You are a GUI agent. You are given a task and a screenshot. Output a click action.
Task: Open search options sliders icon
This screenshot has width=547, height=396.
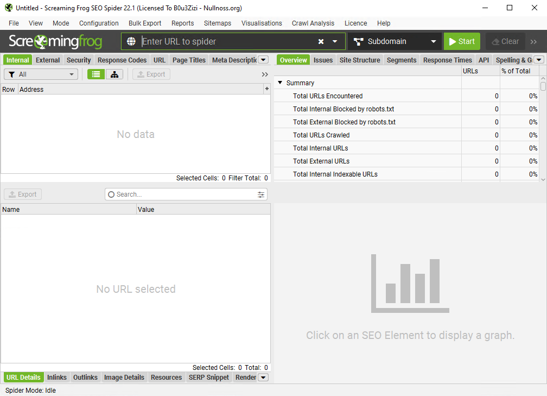point(260,194)
